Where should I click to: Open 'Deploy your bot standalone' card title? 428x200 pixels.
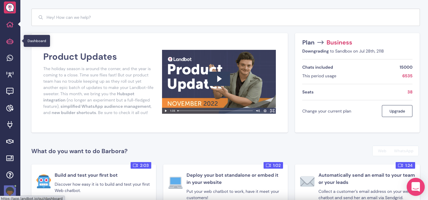(x=232, y=179)
